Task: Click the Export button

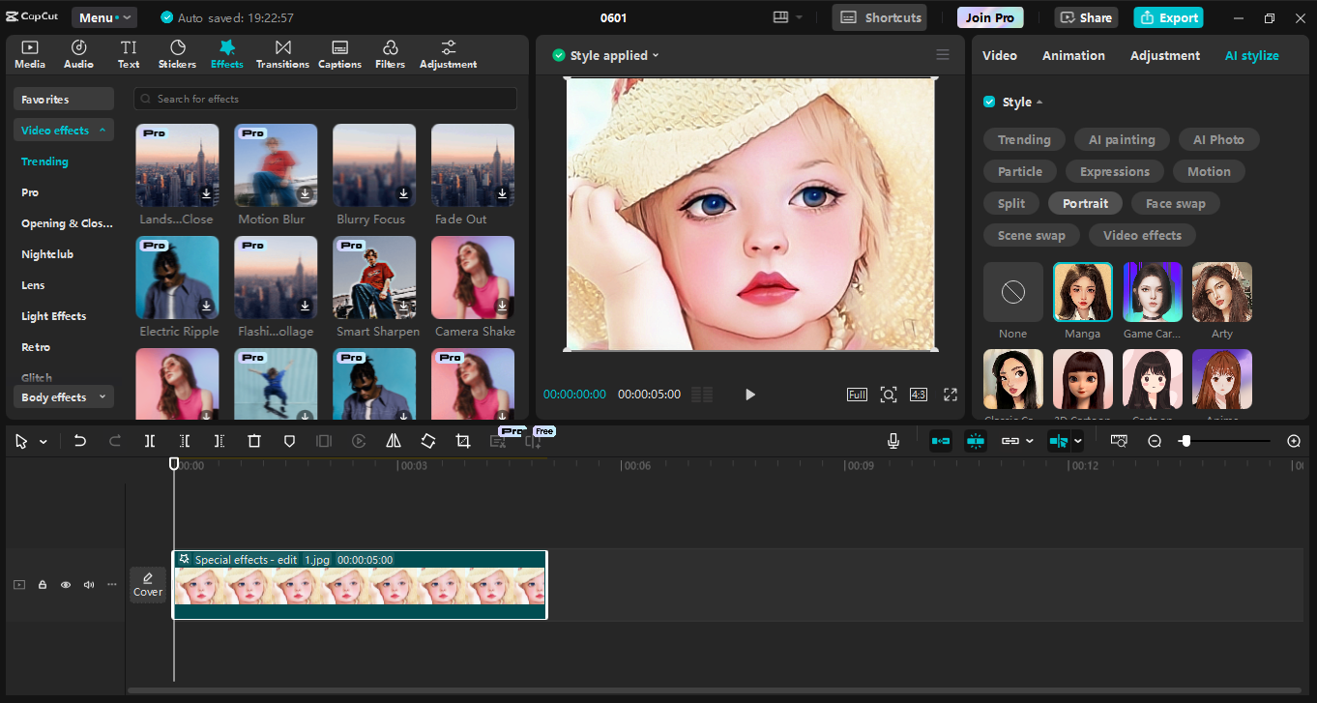Action: (x=1169, y=17)
